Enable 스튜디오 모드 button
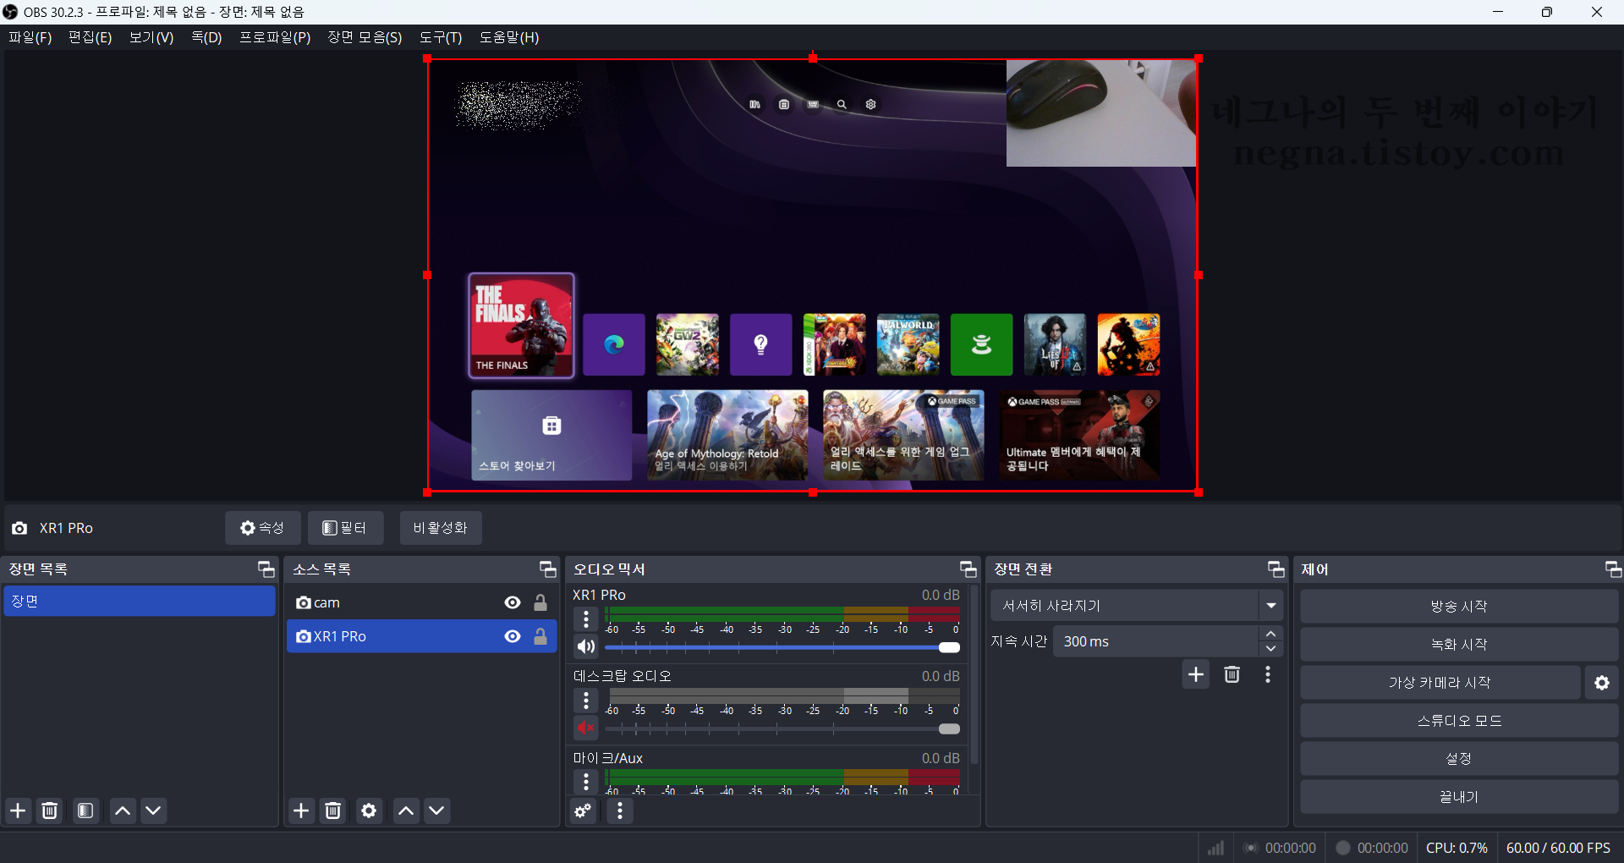The width and height of the screenshot is (1624, 863). [x=1459, y=721]
